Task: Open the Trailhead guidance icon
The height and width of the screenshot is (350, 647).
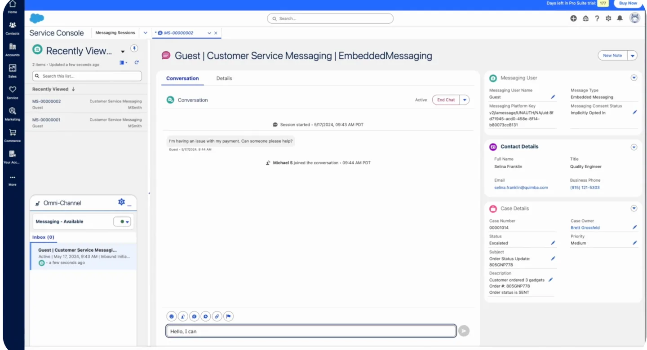Action: click(x=585, y=18)
